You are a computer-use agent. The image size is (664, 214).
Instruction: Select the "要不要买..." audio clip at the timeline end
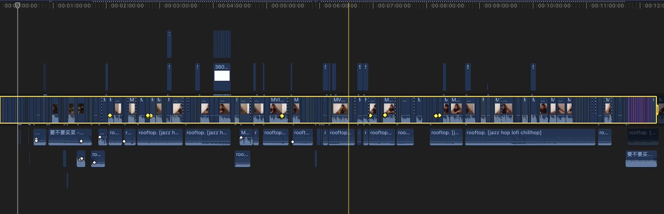click(x=642, y=159)
